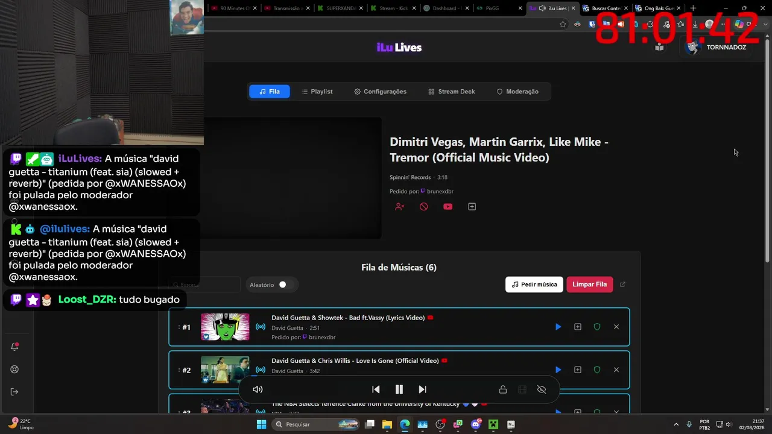
Task: Click the taskbar Pesquisar search box
Action: [x=316, y=424]
